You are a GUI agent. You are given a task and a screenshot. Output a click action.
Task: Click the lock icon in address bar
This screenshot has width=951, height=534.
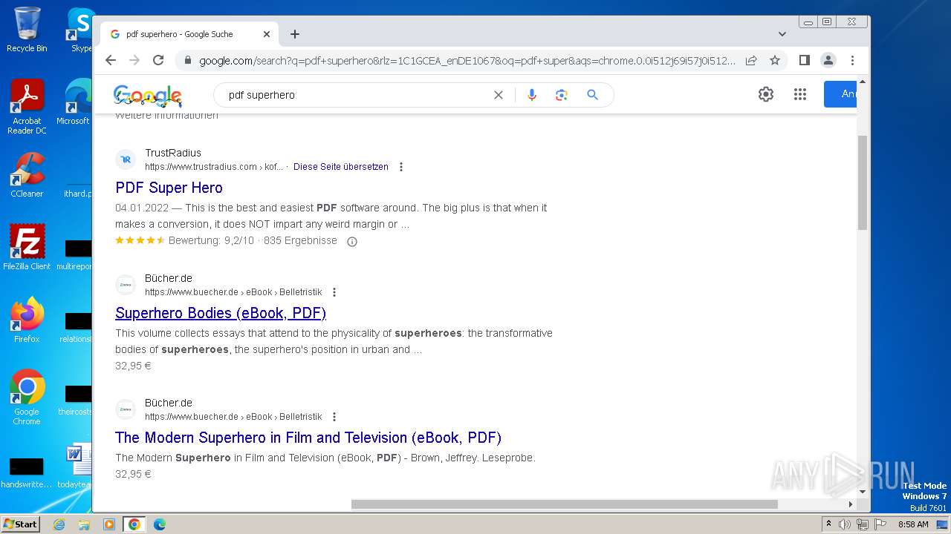[188, 61]
